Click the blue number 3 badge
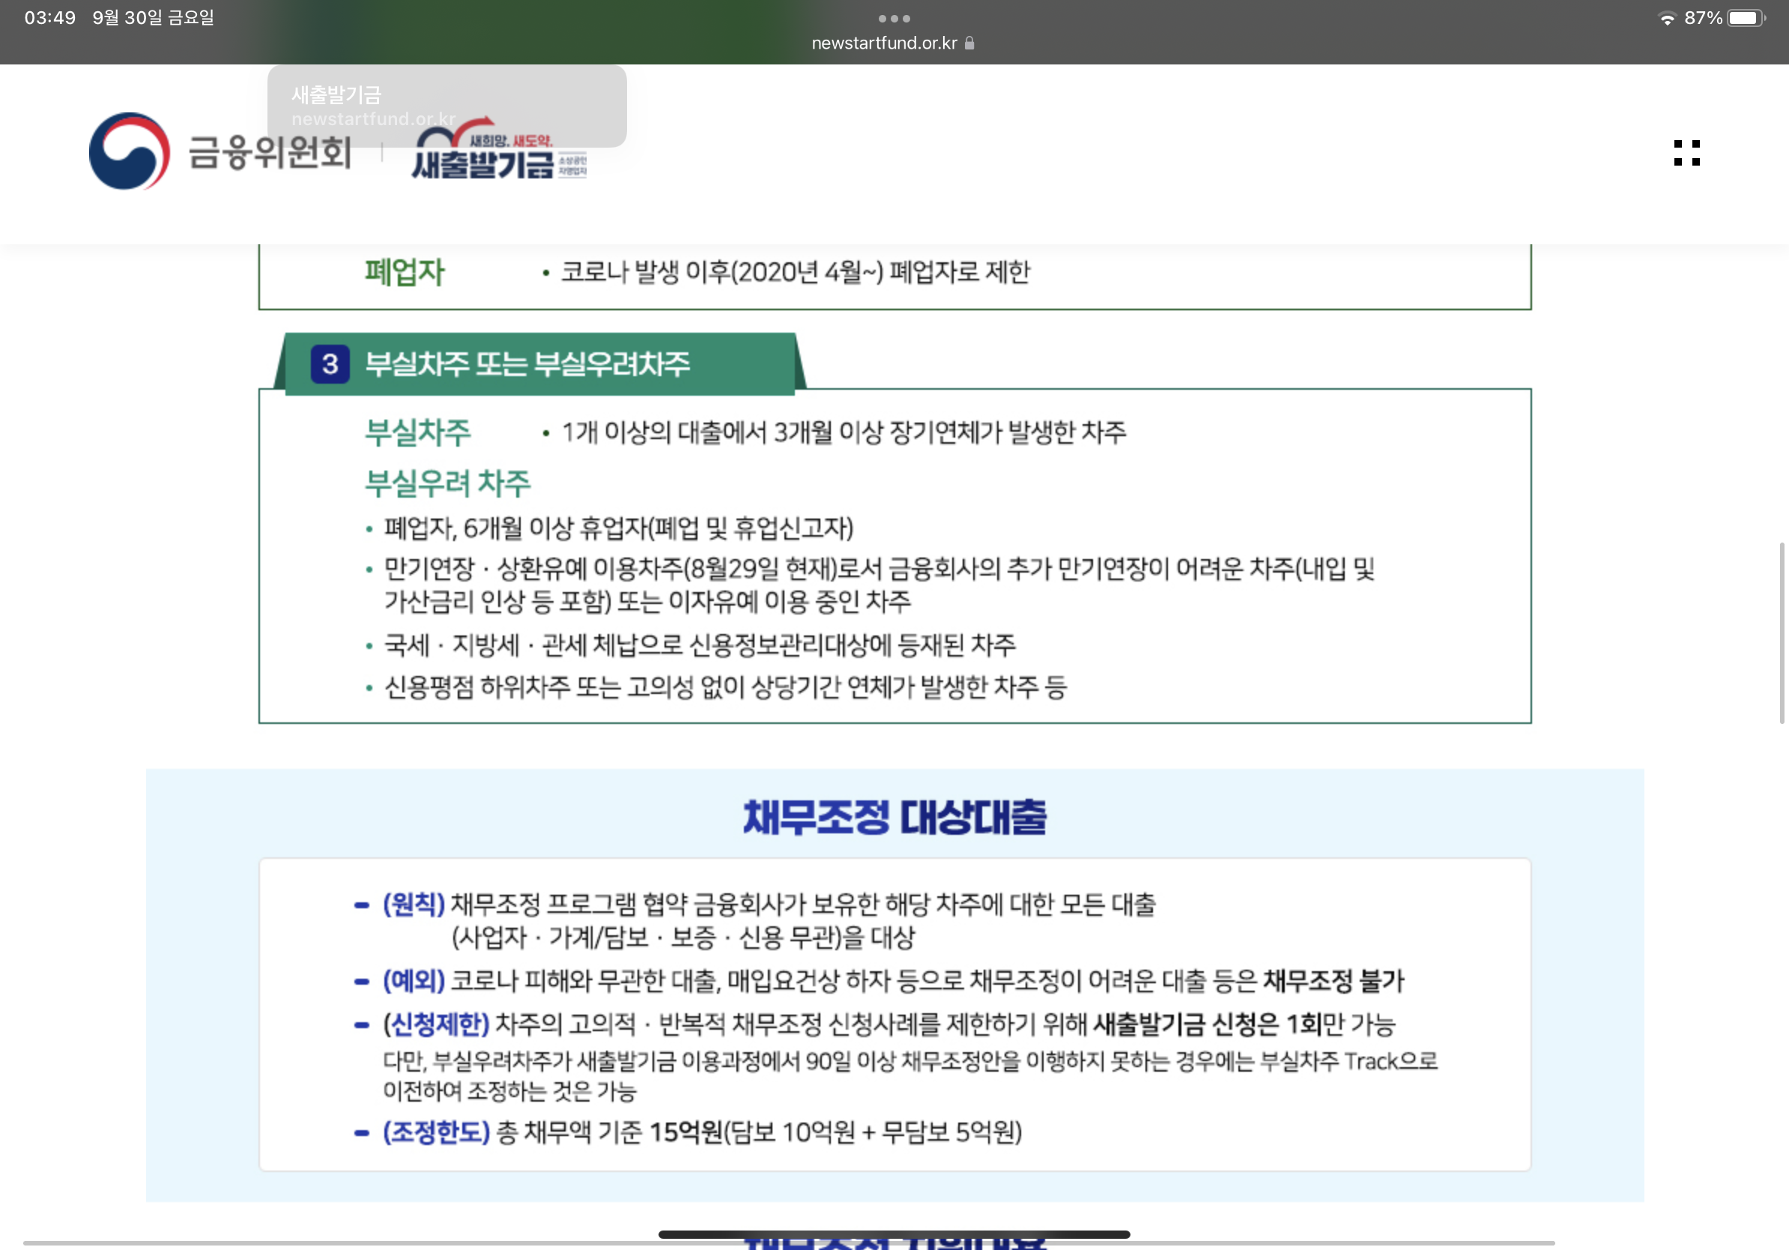 coord(330,364)
